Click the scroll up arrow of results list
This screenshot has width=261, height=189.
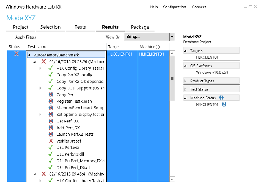[172, 54]
